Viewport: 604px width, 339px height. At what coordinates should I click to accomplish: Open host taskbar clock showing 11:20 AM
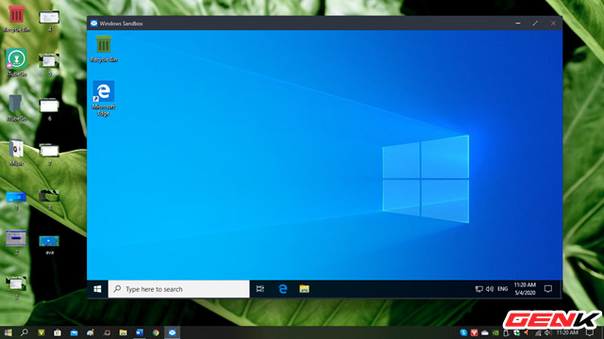coord(567,332)
